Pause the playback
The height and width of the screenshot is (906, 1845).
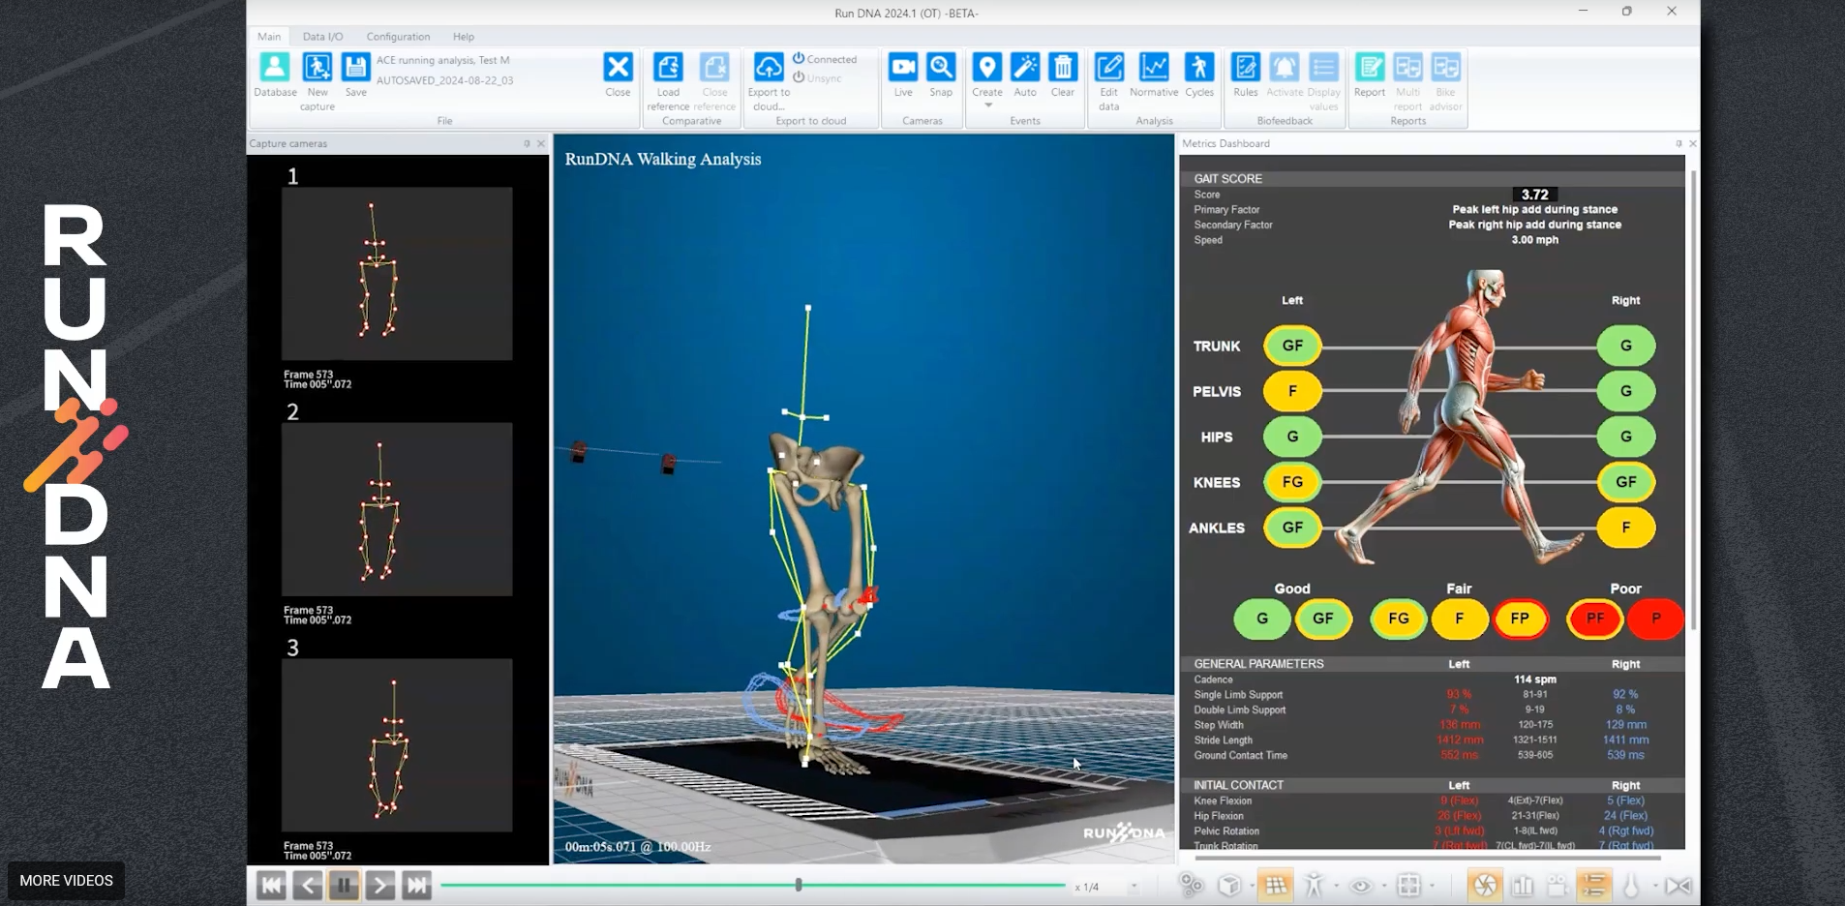point(344,885)
